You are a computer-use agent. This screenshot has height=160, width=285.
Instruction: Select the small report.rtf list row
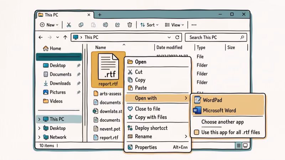pos(106,138)
